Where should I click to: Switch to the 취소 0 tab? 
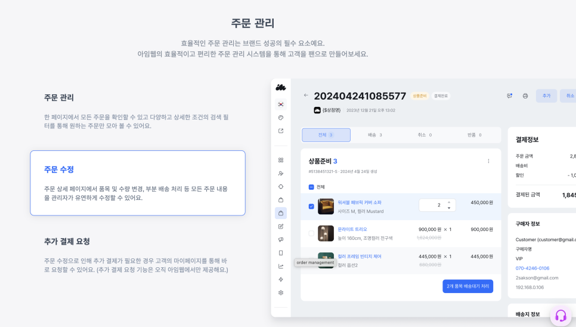tap(425, 135)
